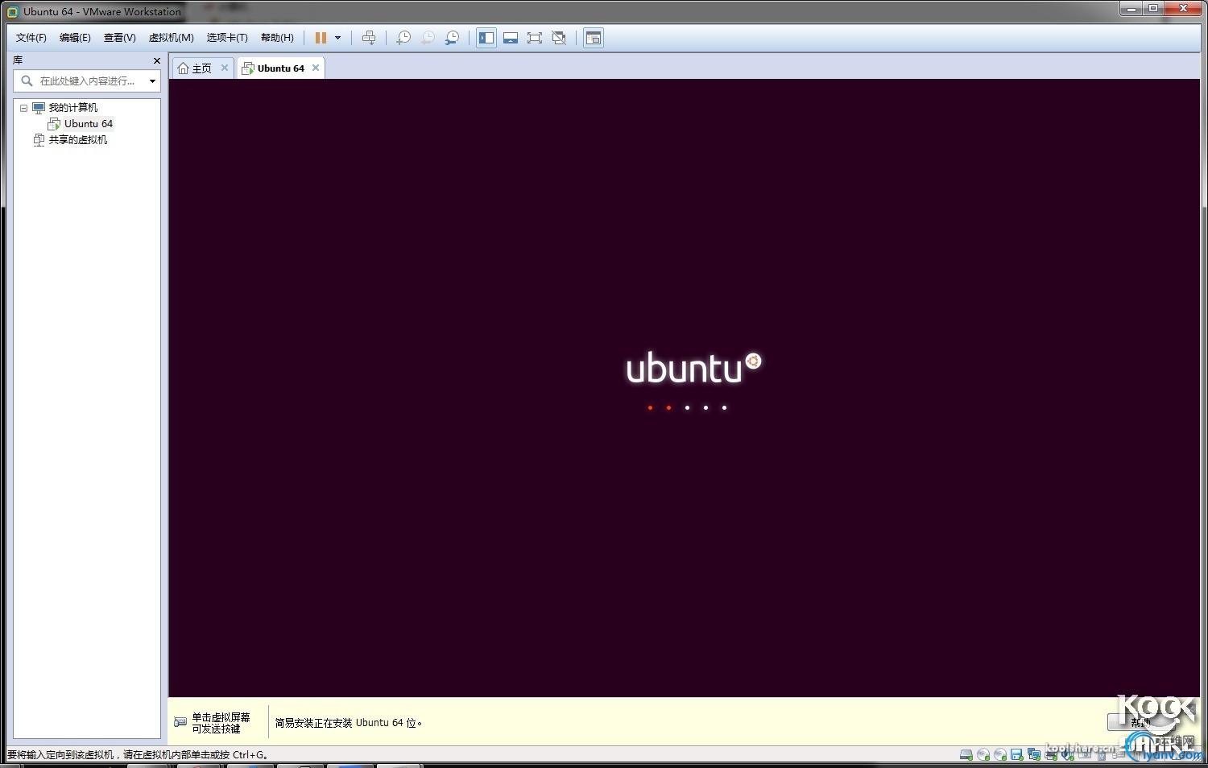Collapse the 我的计算机 tree node

(x=23, y=108)
